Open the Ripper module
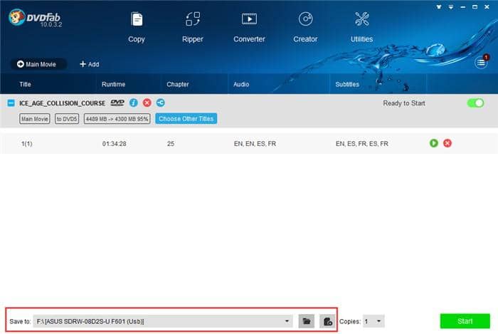This screenshot has width=498, height=334. click(x=193, y=28)
